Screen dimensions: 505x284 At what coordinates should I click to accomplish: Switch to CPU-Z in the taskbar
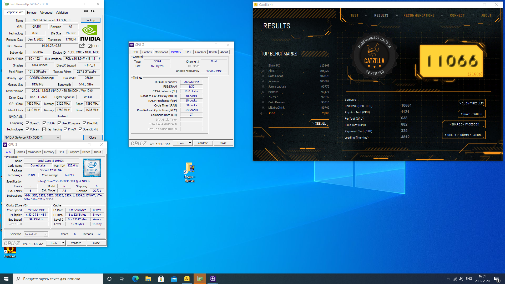(213, 279)
